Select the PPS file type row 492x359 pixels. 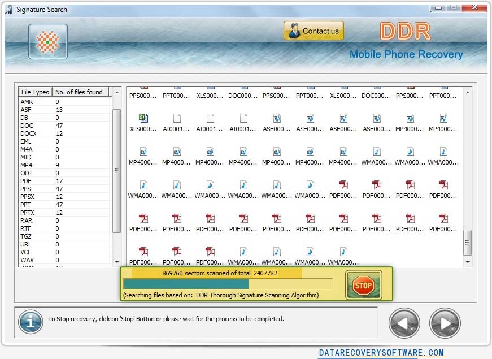pos(65,189)
